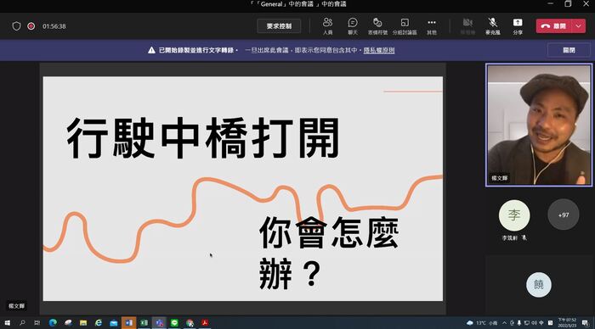
Task: Open File Explorer from the taskbar
Action: click(83, 323)
